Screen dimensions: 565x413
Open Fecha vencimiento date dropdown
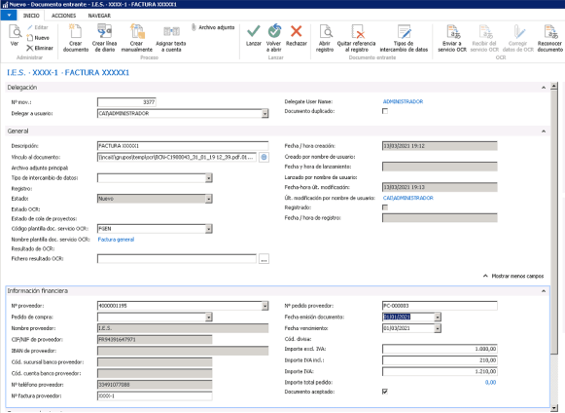[x=438, y=328]
